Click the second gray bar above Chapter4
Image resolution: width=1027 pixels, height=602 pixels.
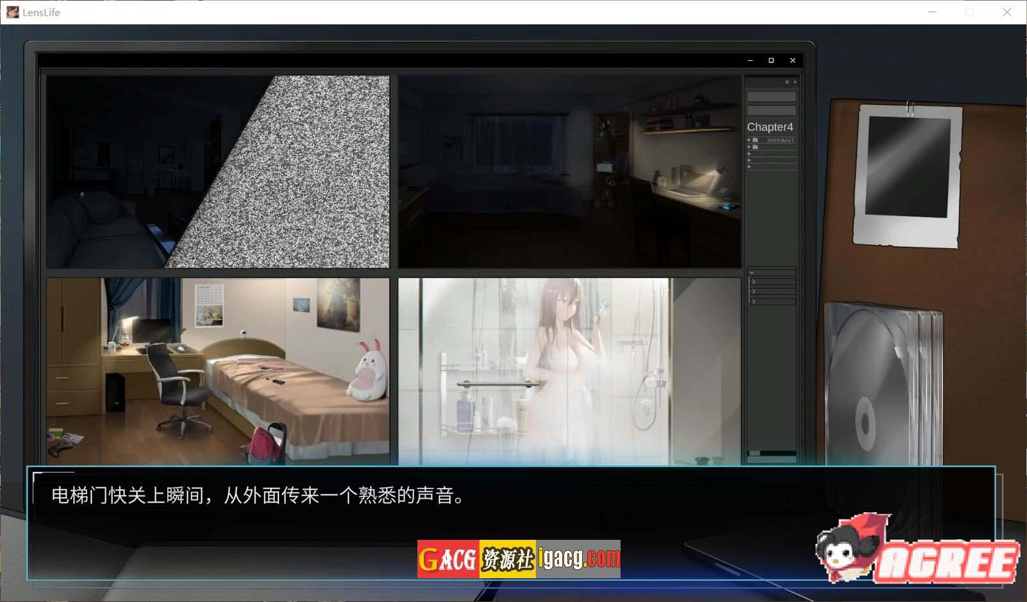click(x=771, y=110)
